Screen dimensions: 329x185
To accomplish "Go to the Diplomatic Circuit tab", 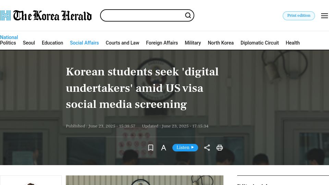I will click(259, 43).
